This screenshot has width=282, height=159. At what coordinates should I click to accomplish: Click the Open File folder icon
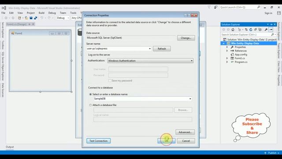(26, 18)
